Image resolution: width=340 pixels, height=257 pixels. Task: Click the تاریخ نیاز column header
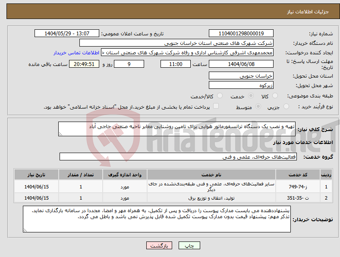(36, 175)
